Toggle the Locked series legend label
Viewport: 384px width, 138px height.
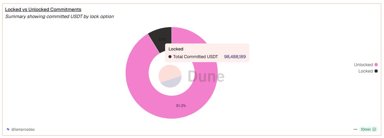tap(366, 71)
